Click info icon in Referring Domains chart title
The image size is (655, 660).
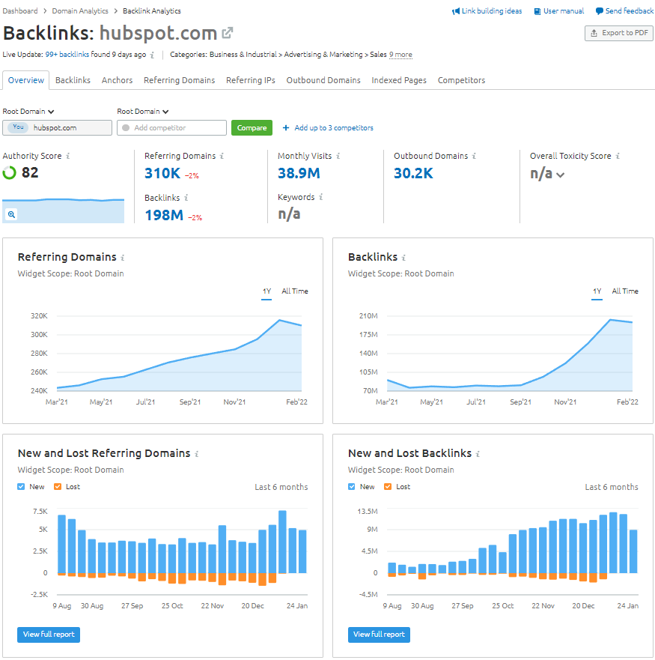point(123,257)
